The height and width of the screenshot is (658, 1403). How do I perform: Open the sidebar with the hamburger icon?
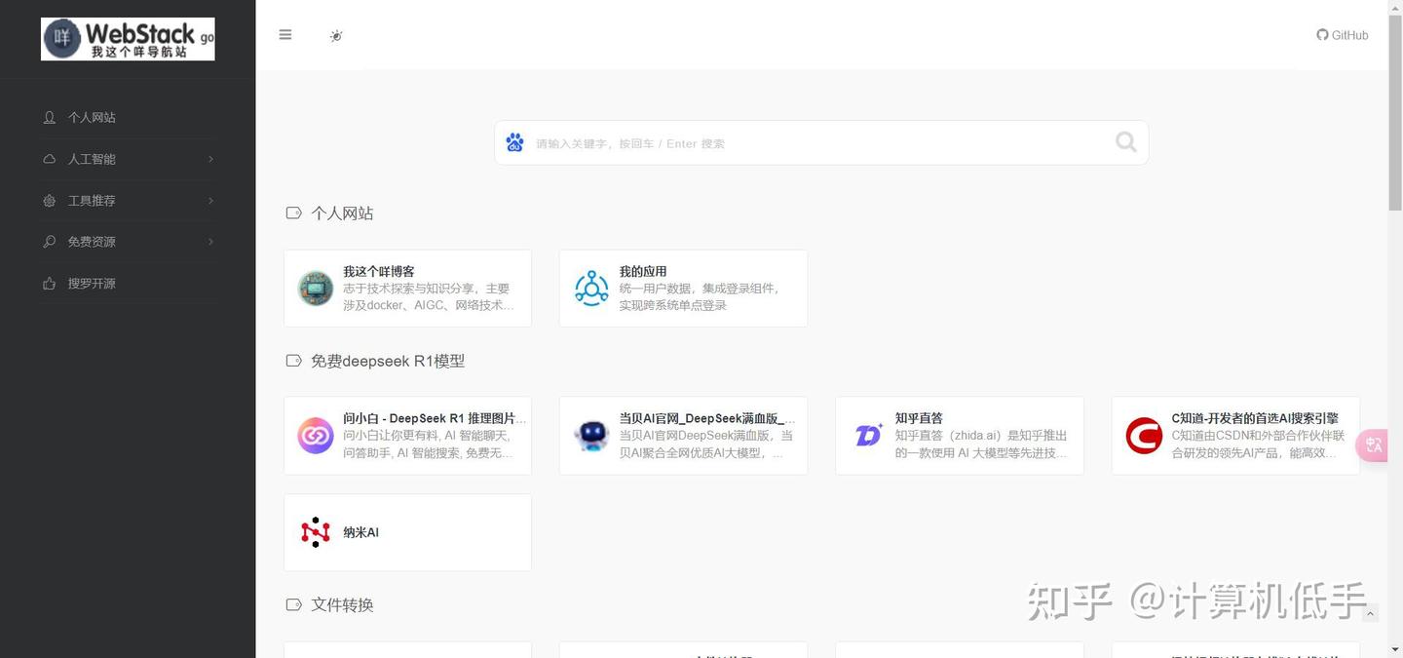pos(284,33)
